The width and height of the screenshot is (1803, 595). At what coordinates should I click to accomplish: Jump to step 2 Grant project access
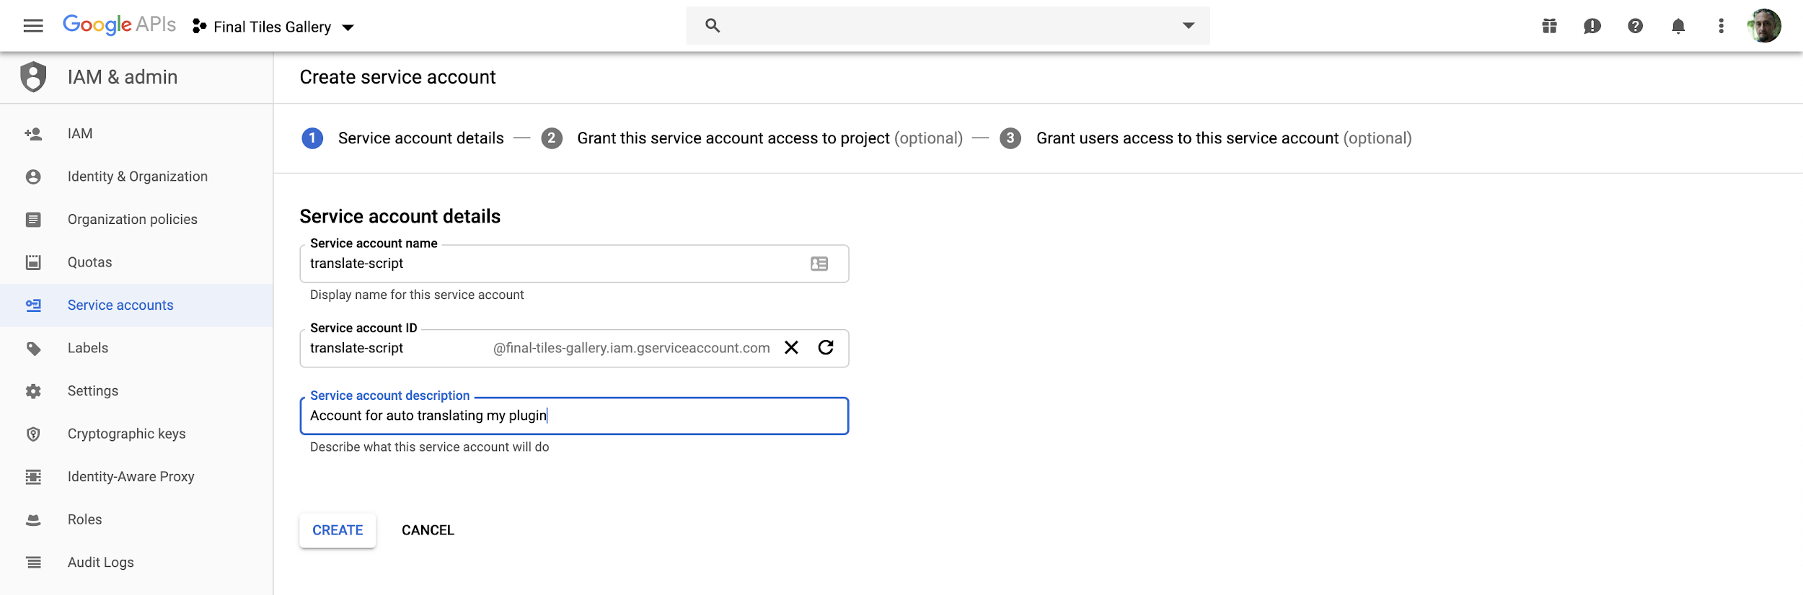pos(733,138)
